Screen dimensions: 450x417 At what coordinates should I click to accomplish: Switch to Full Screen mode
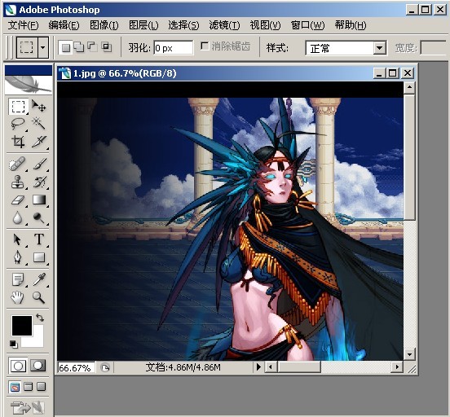pyautogui.click(x=42, y=387)
